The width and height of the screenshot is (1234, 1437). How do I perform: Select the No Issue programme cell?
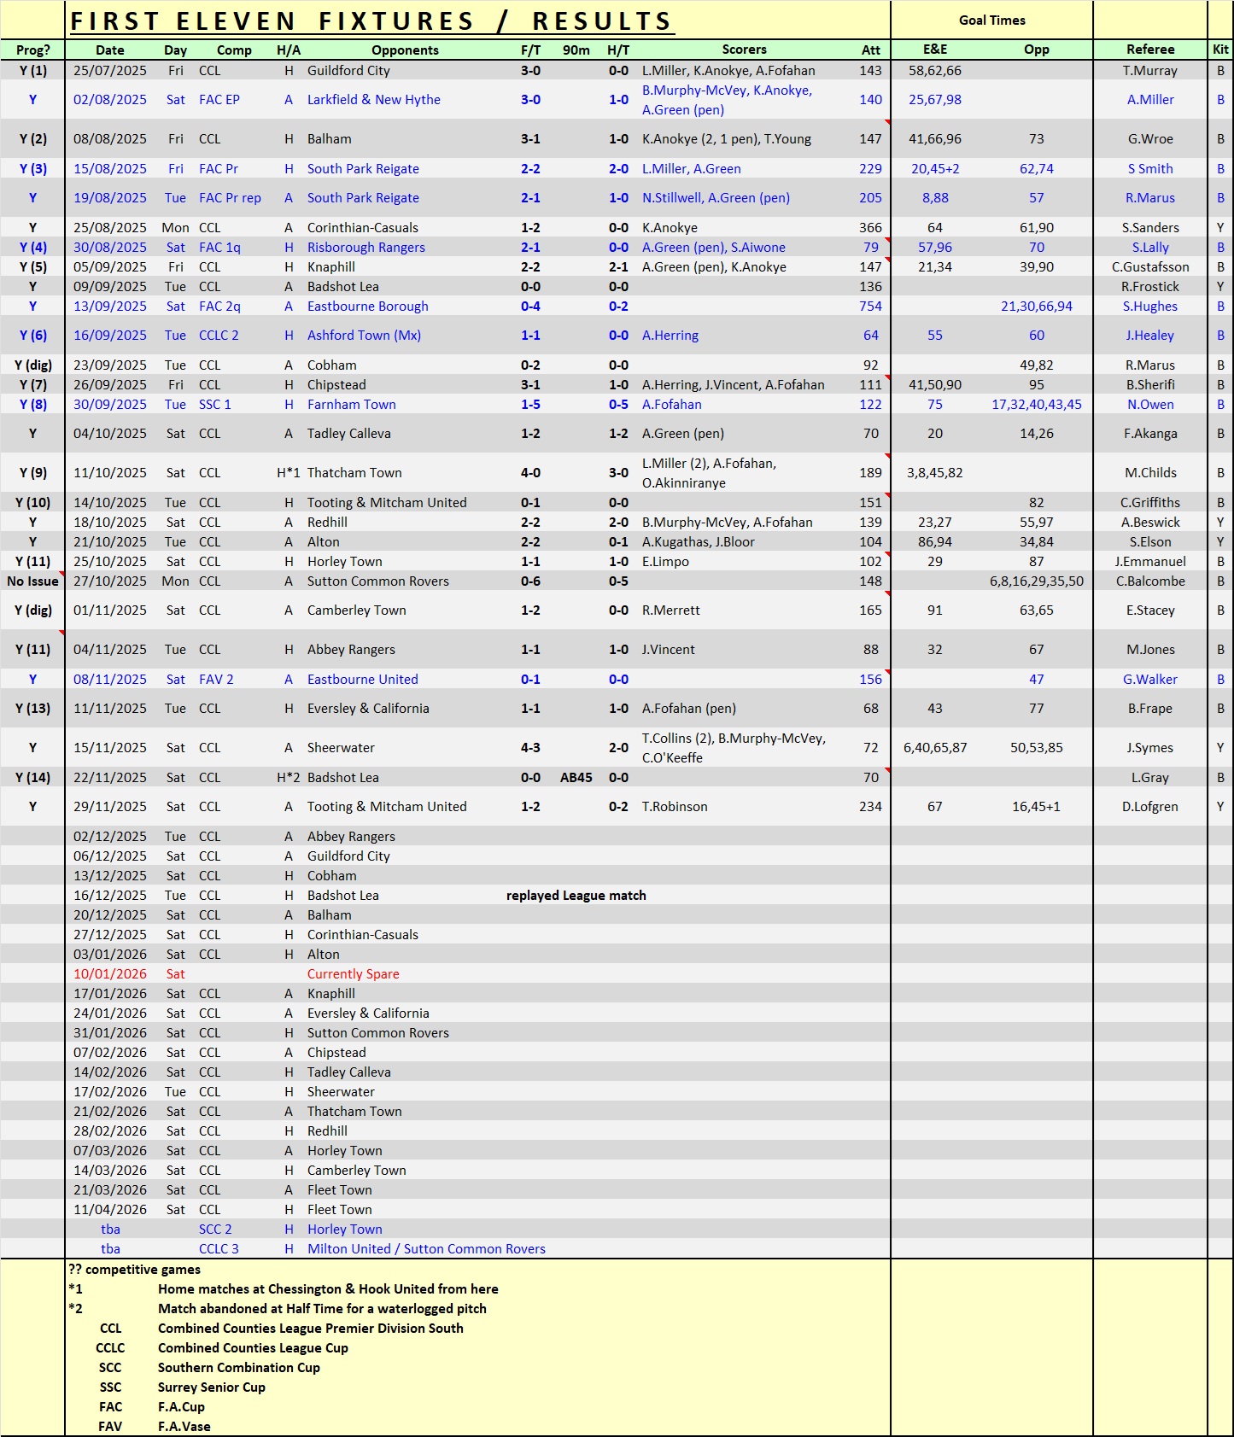coord(32,581)
